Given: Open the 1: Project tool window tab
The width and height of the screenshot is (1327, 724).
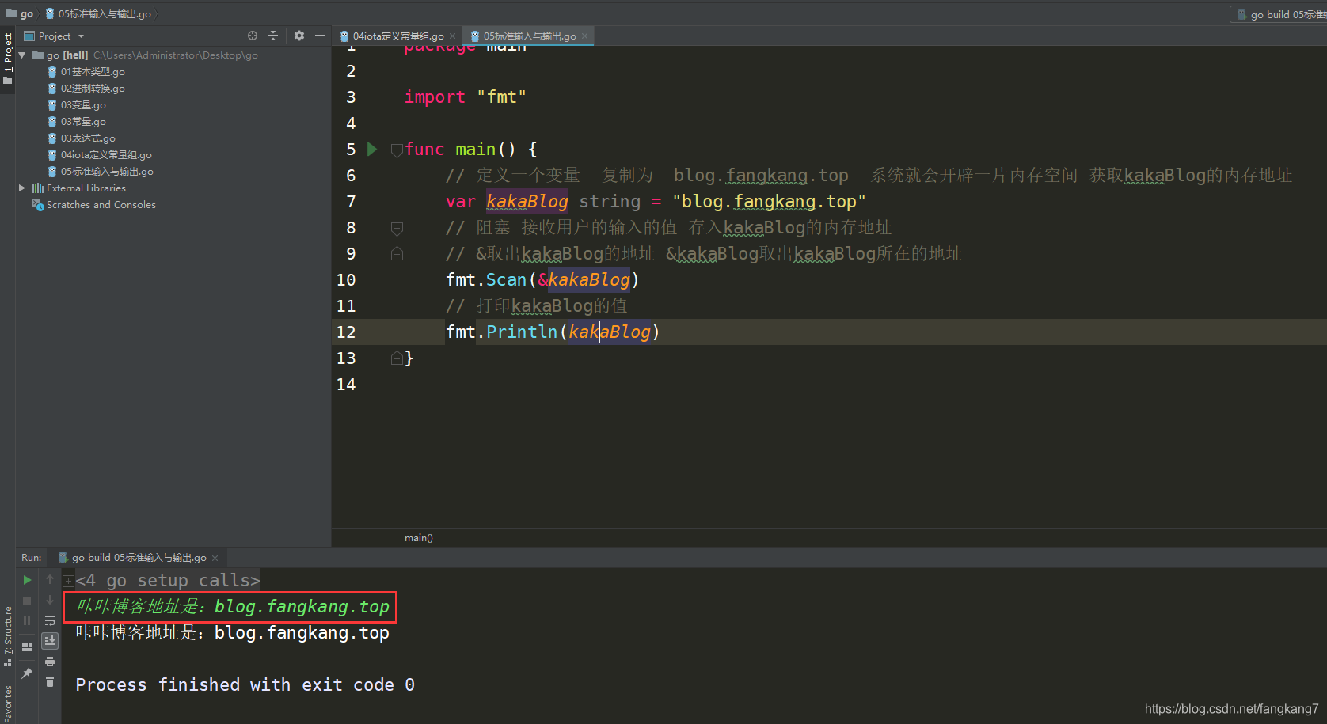Looking at the screenshot, I should point(8,59).
